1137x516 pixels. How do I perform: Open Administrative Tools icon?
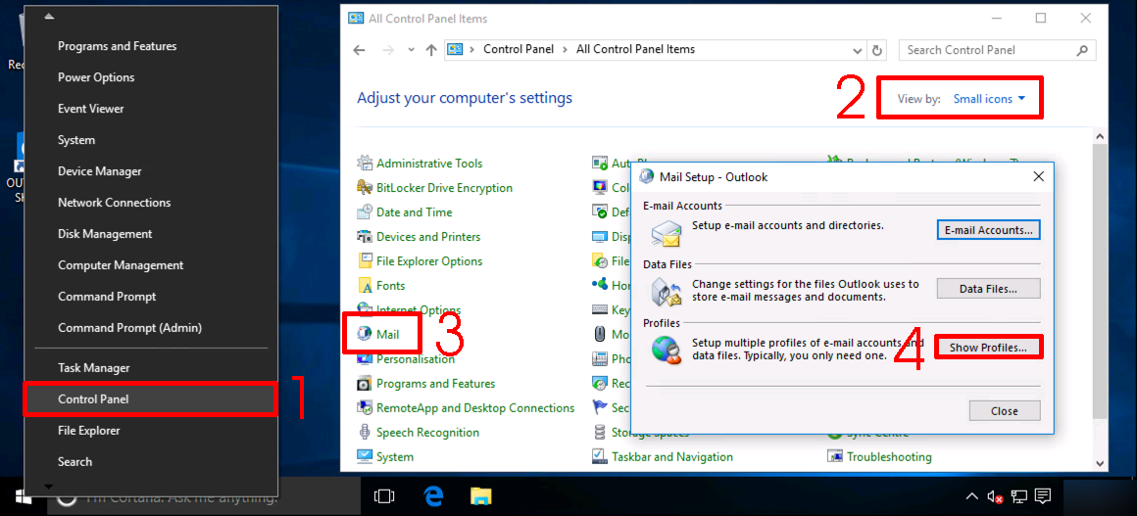(365, 164)
